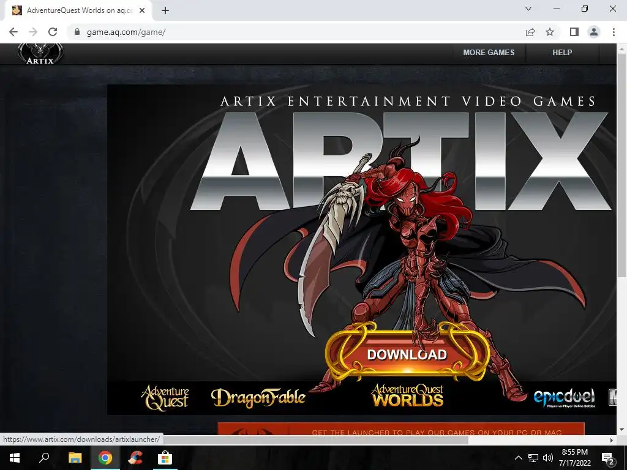The image size is (627, 470).
Task: Click the 'Get the launcher' banner
Action: 401,429
